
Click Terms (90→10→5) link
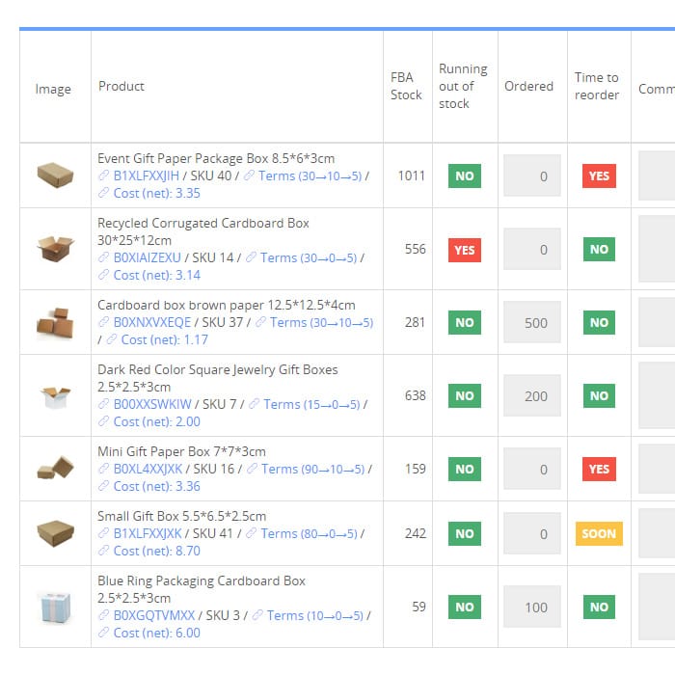[x=311, y=469]
